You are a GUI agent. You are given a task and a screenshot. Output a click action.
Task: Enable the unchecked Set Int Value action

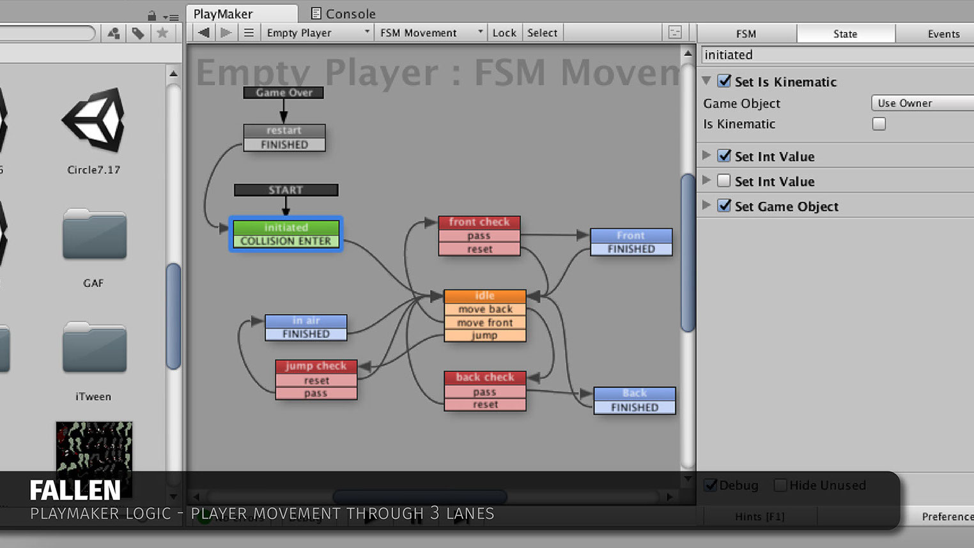click(723, 181)
